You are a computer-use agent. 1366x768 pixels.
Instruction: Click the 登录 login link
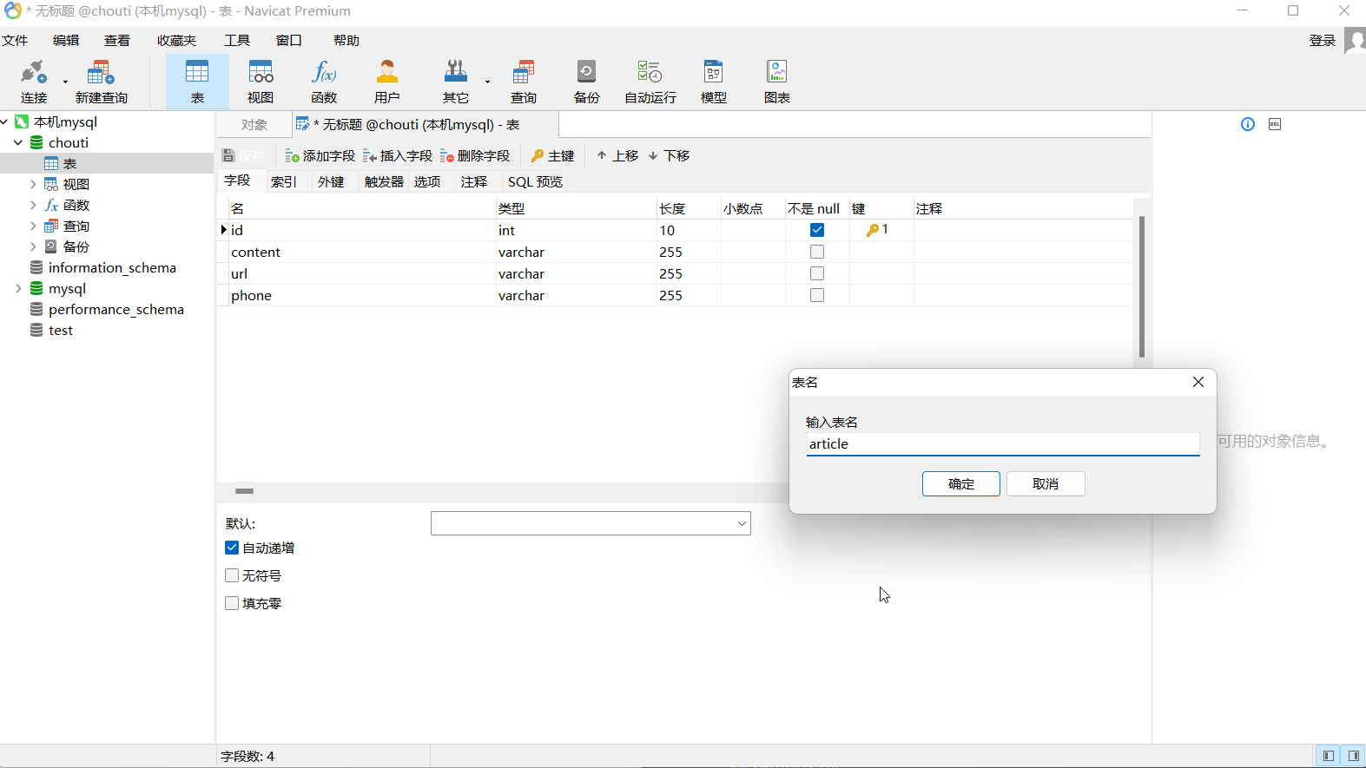point(1323,40)
